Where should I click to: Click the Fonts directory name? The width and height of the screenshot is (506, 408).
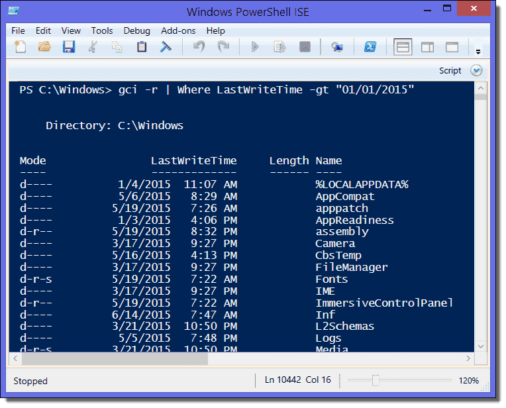[x=331, y=280]
